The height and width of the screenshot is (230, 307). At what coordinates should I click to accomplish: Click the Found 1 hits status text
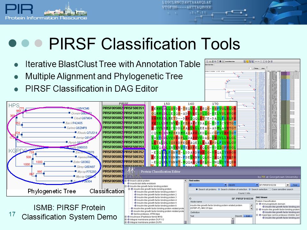point(244,193)
